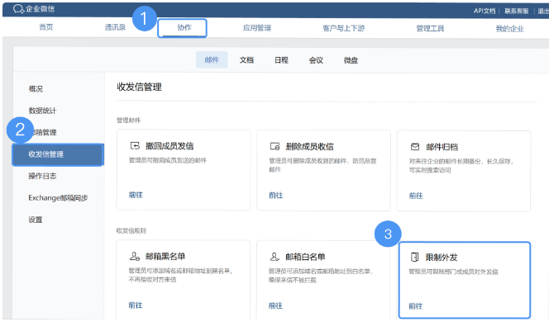Click the 限制外发 card icon
The image size is (549, 336).
tap(414, 258)
